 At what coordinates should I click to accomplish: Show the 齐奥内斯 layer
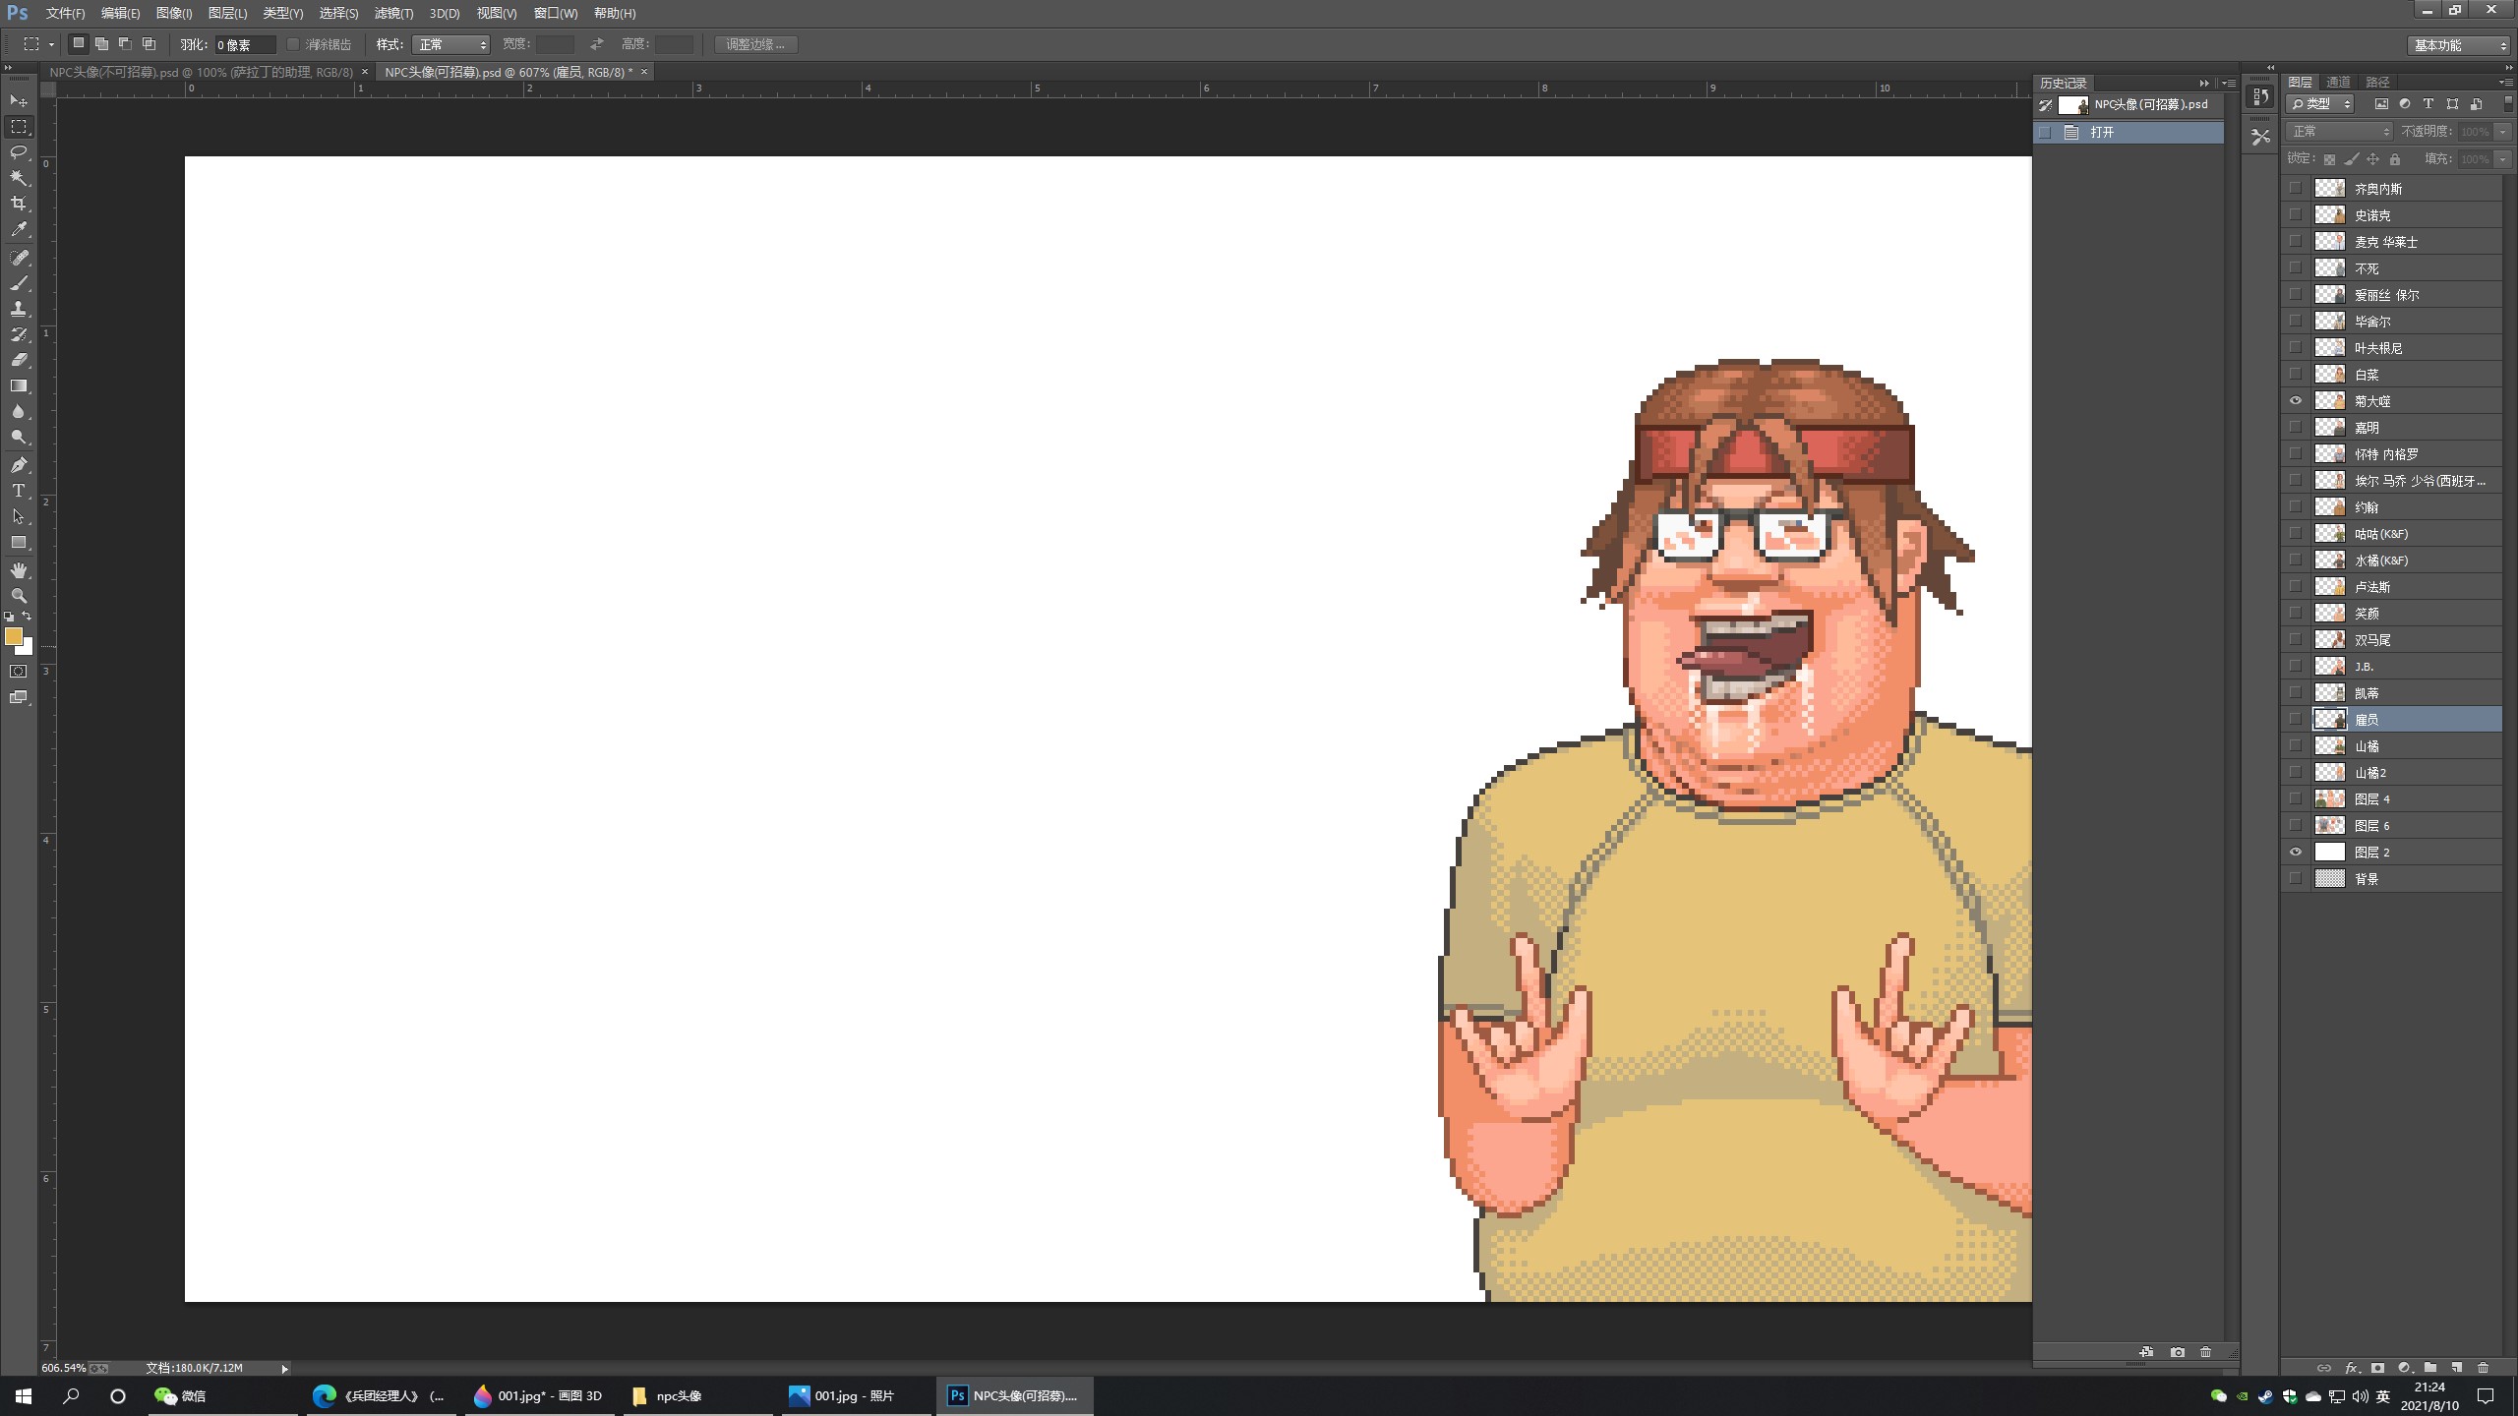pos(2296,188)
